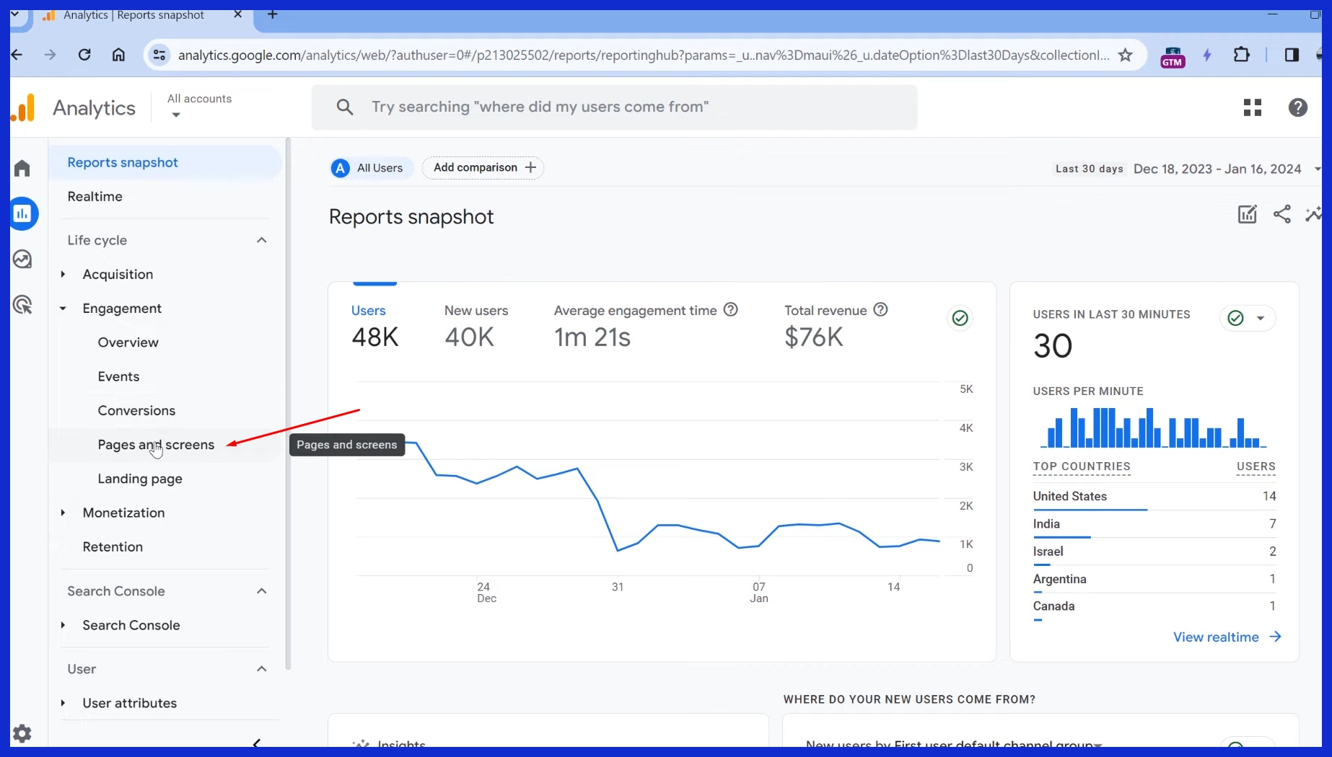Open the Home icon in left rail
This screenshot has width=1332, height=757.
22,168
